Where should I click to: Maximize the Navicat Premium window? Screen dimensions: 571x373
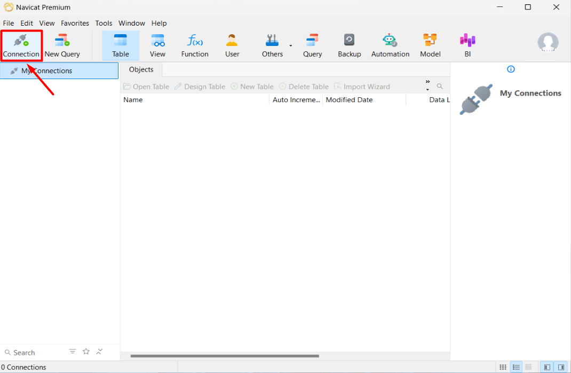pyautogui.click(x=528, y=7)
